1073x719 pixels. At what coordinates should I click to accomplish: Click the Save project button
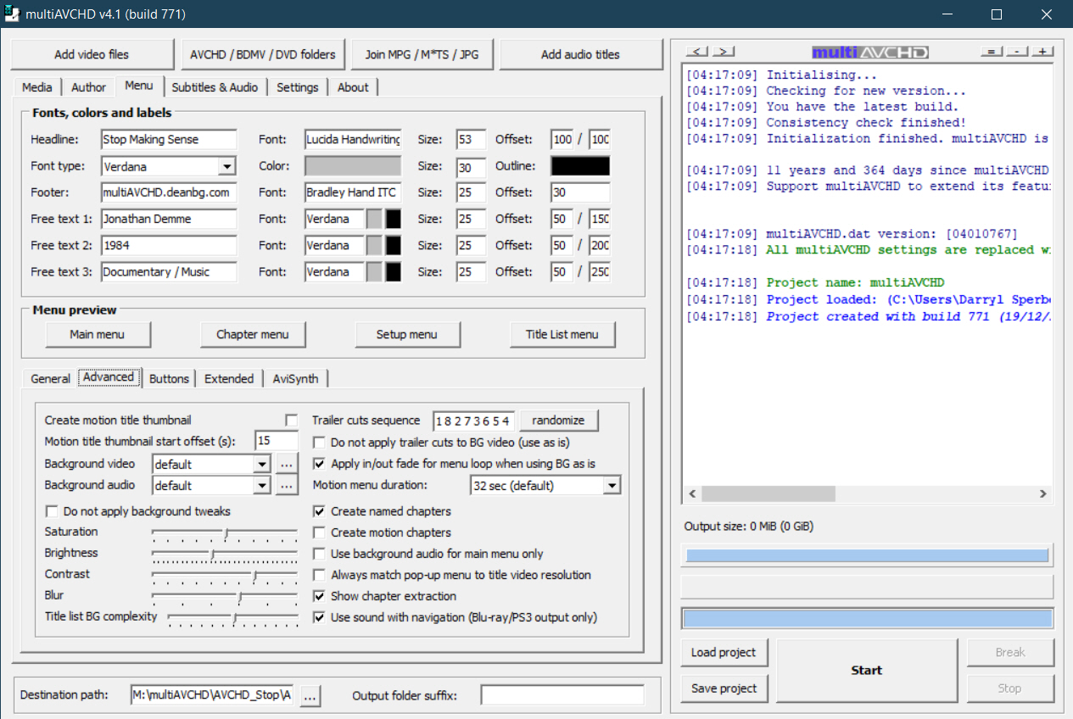click(x=724, y=688)
